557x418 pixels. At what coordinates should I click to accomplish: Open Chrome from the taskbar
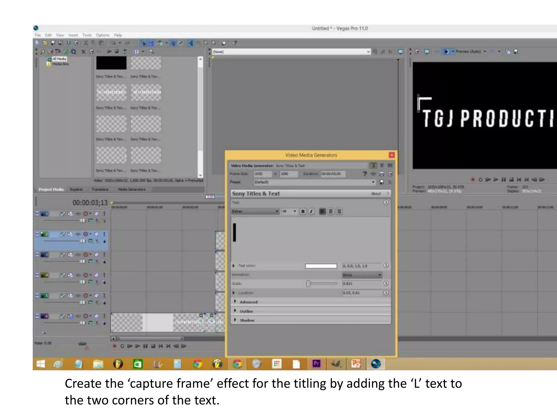click(197, 364)
